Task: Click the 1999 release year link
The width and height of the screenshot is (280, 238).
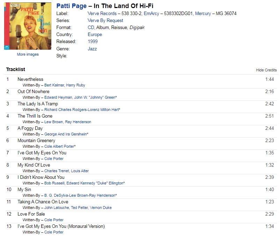Action: pyautogui.click(x=93, y=41)
